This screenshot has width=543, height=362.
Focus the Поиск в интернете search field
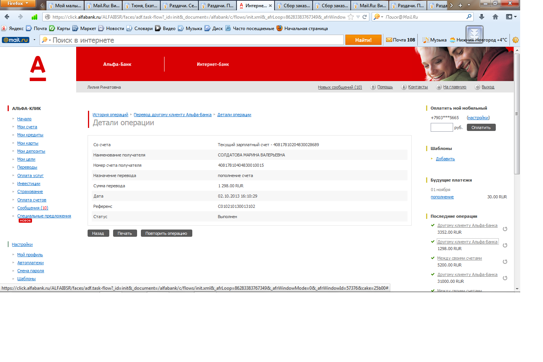pos(192,40)
